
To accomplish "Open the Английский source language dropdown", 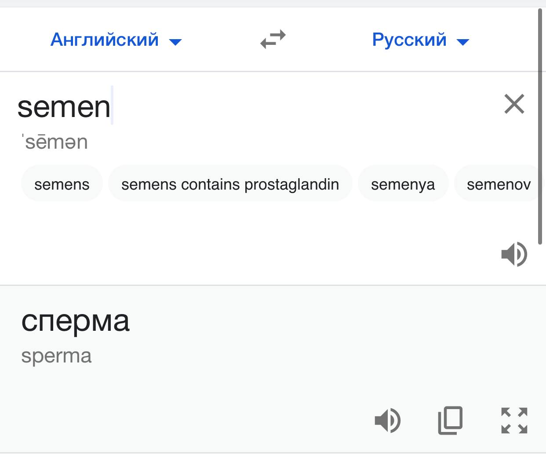I will 116,40.
